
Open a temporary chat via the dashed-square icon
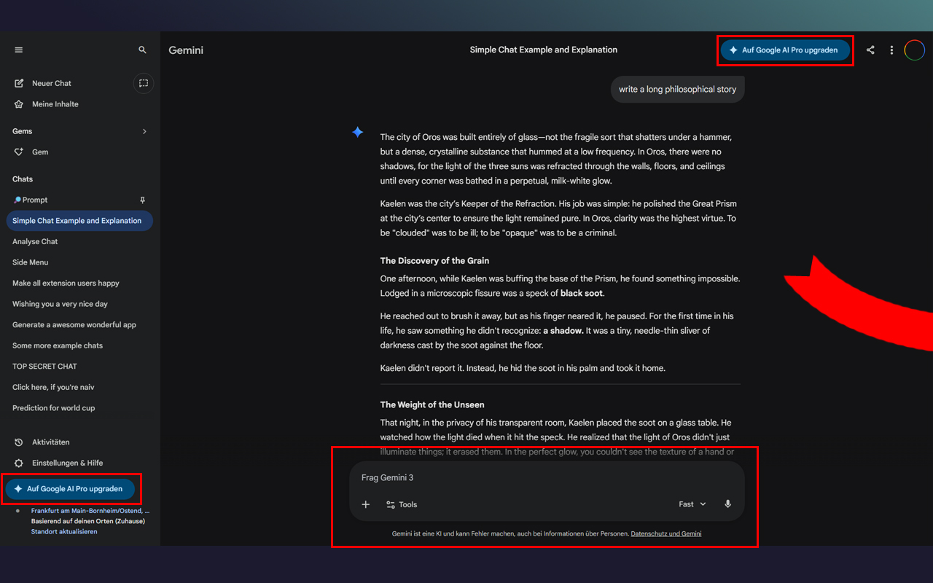(144, 83)
